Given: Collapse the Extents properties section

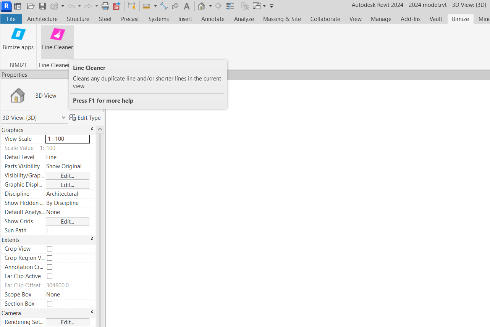Looking at the screenshot, I should [92, 239].
